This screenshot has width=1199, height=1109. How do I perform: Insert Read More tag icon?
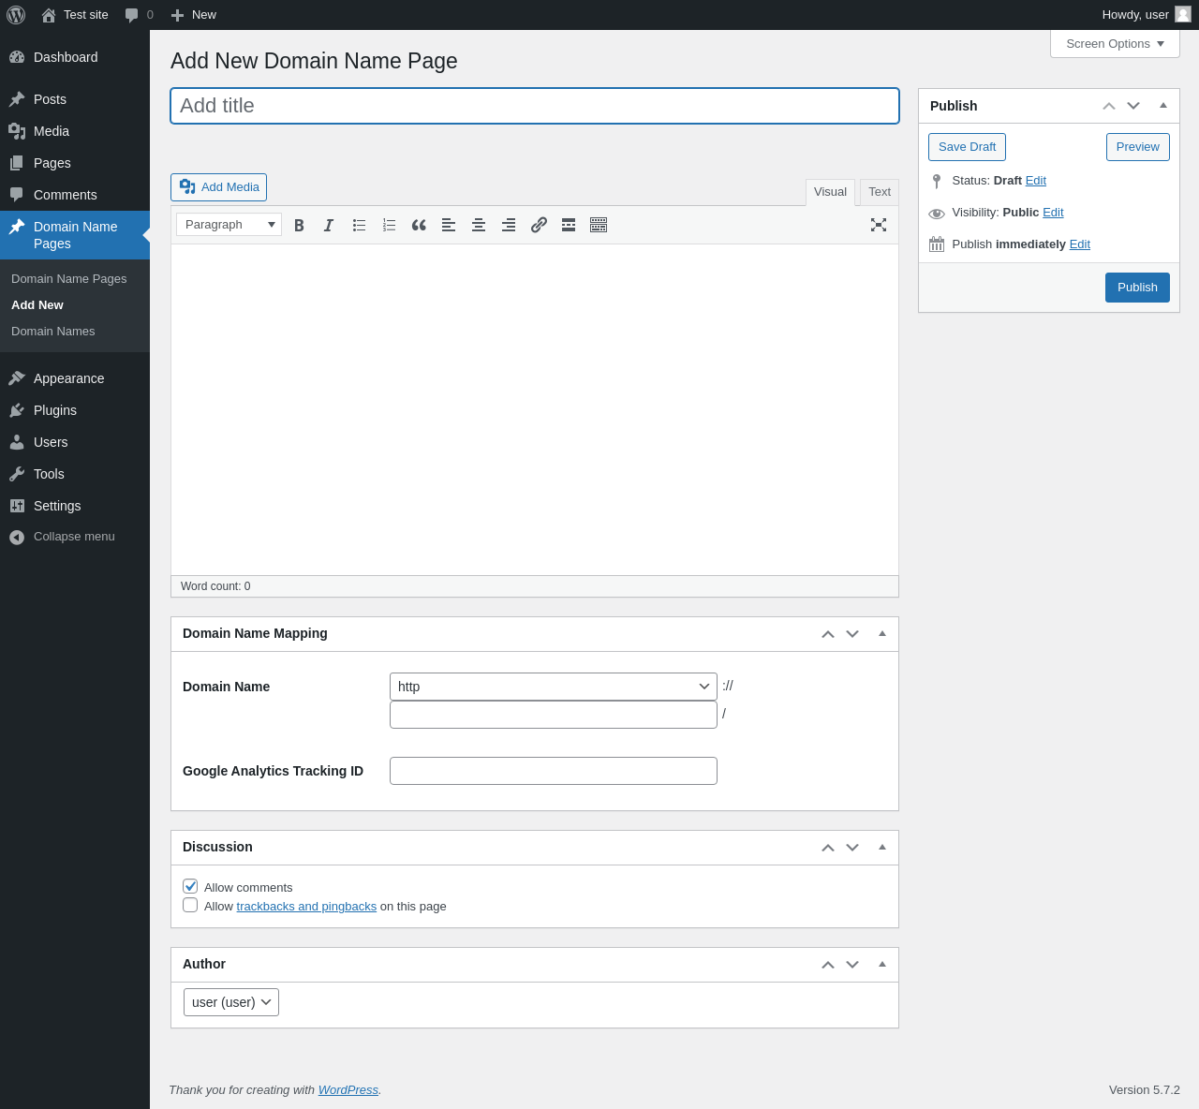569,225
